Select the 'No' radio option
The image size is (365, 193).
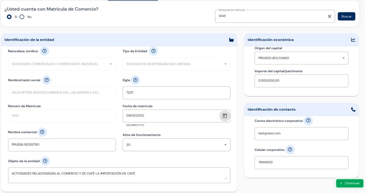(22, 17)
